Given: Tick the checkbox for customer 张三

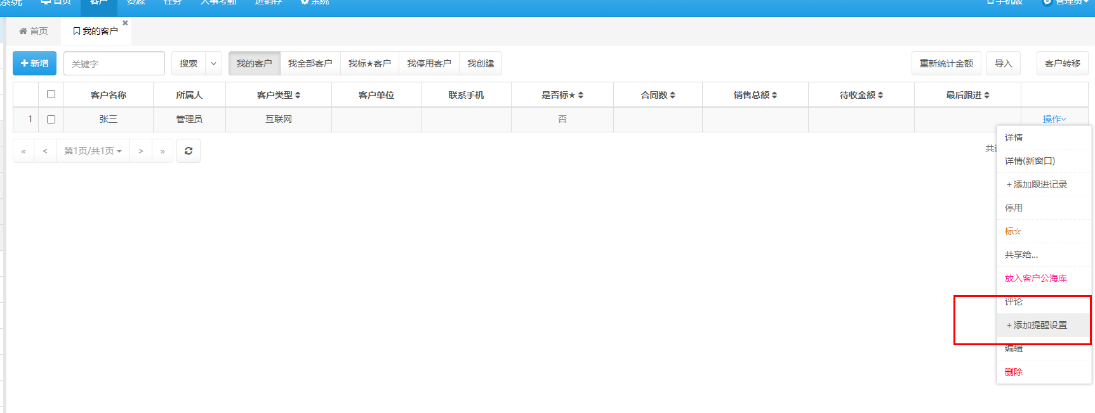Looking at the screenshot, I should [x=51, y=119].
